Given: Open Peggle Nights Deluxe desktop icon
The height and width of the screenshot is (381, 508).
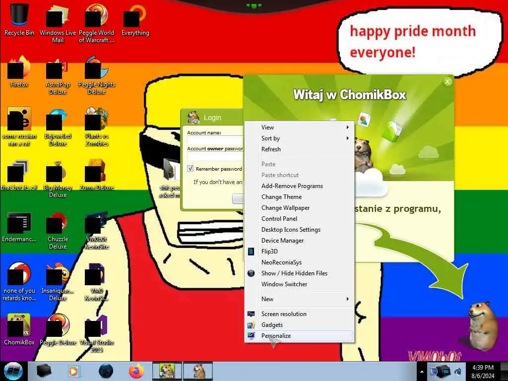Looking at the screenshot, I should point(97,75).
